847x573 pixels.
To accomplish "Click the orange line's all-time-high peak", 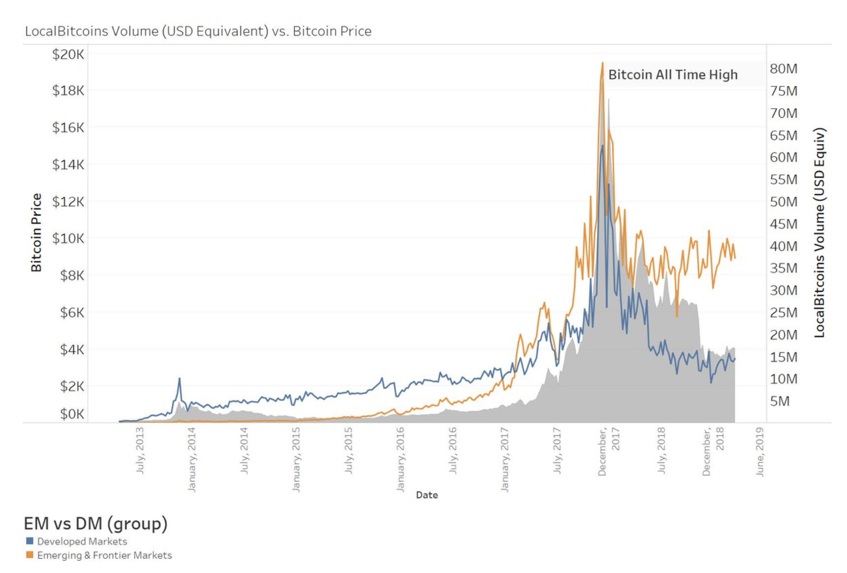I will click(x=602, y=64).
